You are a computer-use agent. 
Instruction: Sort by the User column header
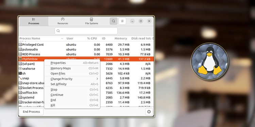pos(70,38)
